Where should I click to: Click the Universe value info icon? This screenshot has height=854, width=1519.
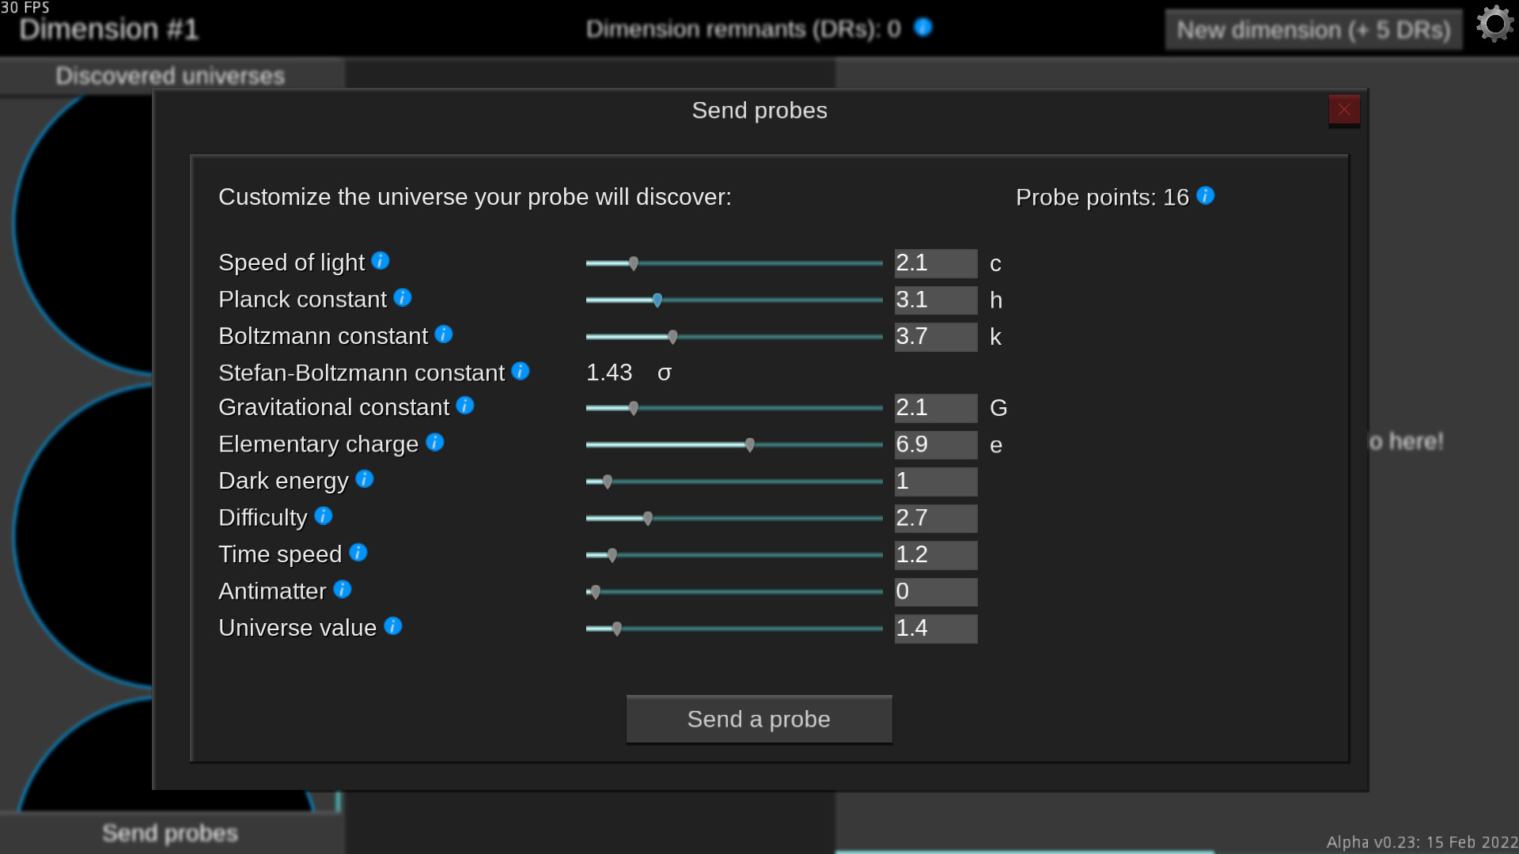[392, 626]
